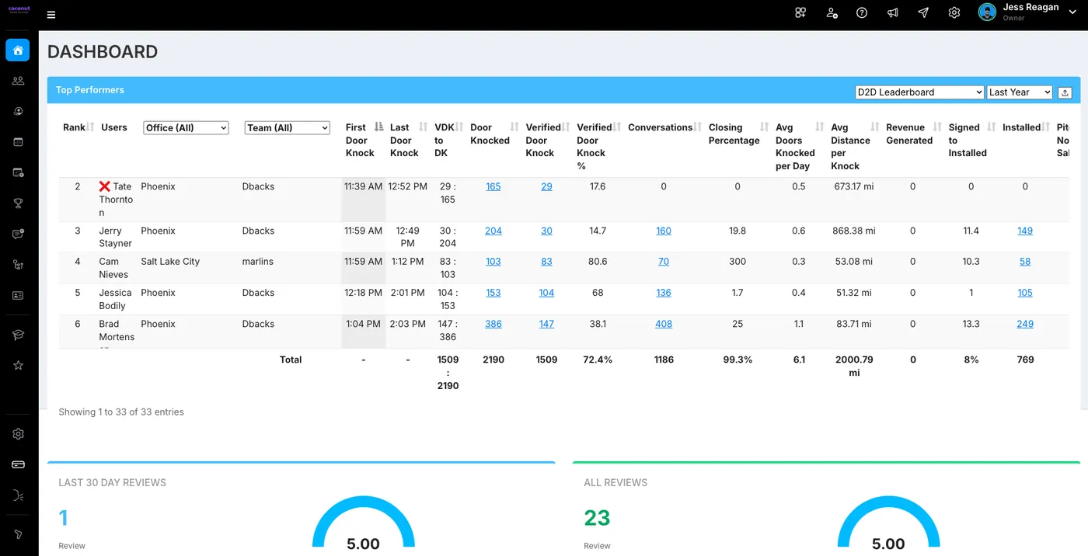Screen dimensions: 1088x556
Task: Open the help question mark icon
Action: click(x=862, y=12)
